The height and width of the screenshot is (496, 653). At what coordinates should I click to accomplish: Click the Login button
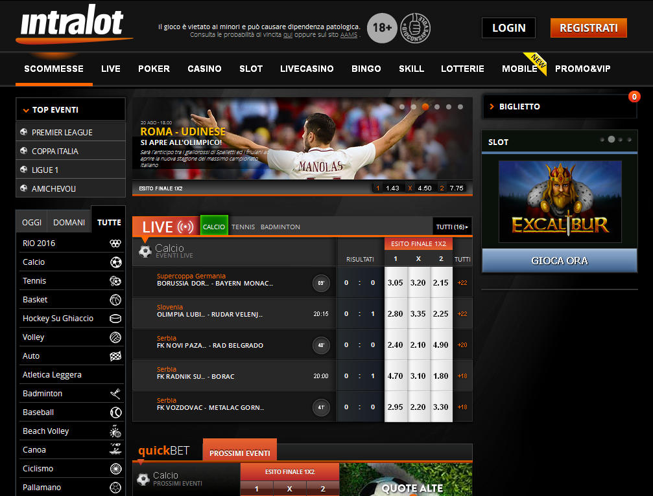(508, 28)
